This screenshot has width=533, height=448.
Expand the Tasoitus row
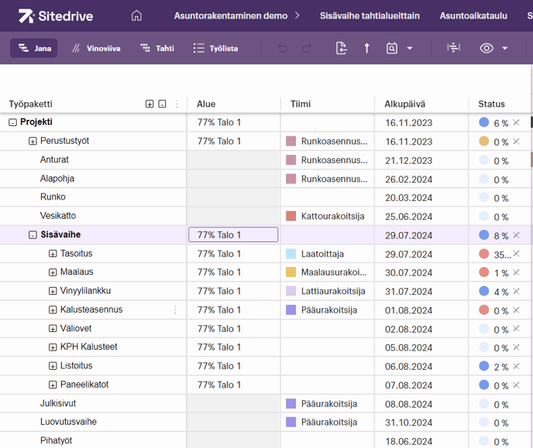pos(53,254)
